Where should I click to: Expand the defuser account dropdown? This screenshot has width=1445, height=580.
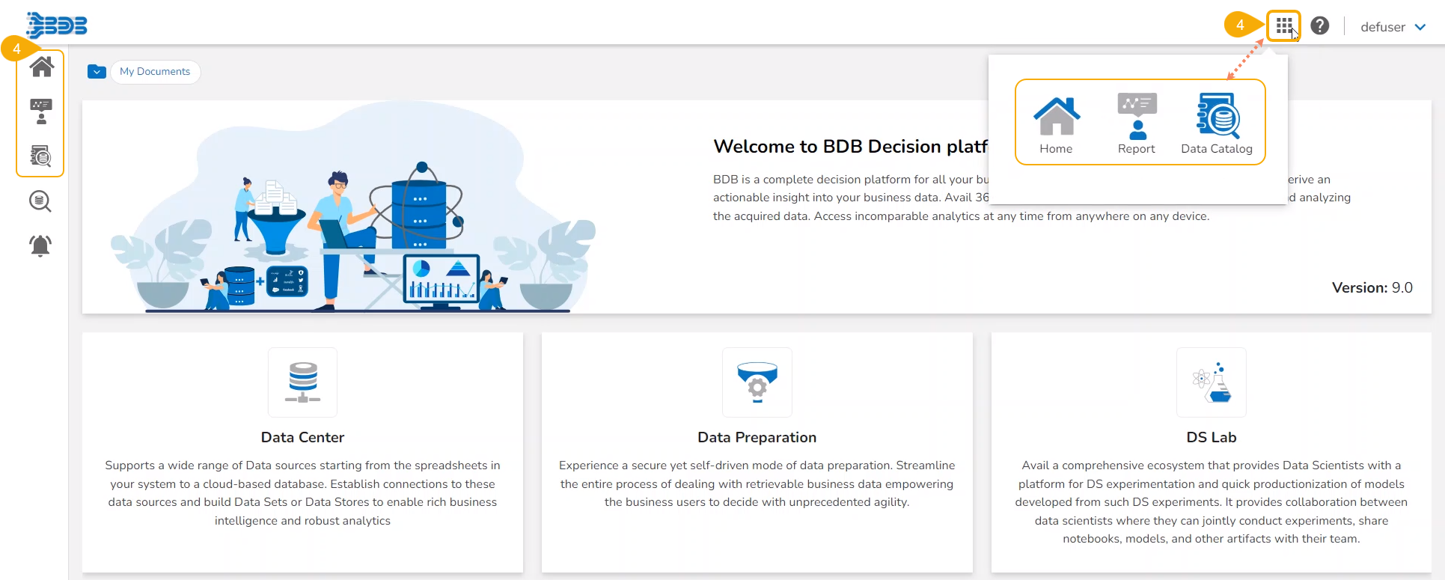[1393, 27]
